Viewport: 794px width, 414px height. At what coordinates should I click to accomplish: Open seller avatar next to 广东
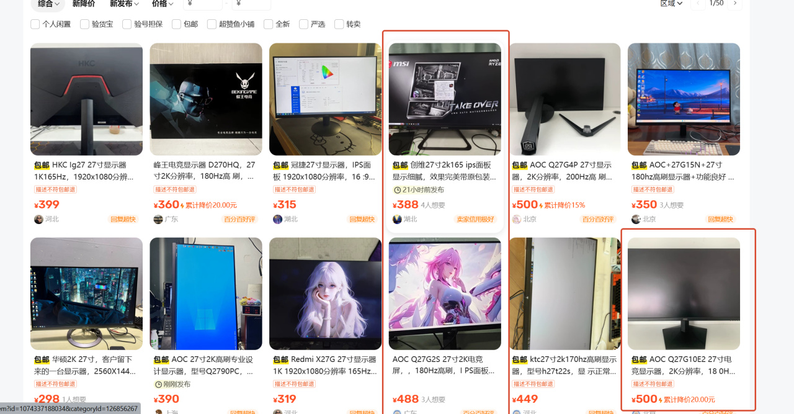pos(158,219)
